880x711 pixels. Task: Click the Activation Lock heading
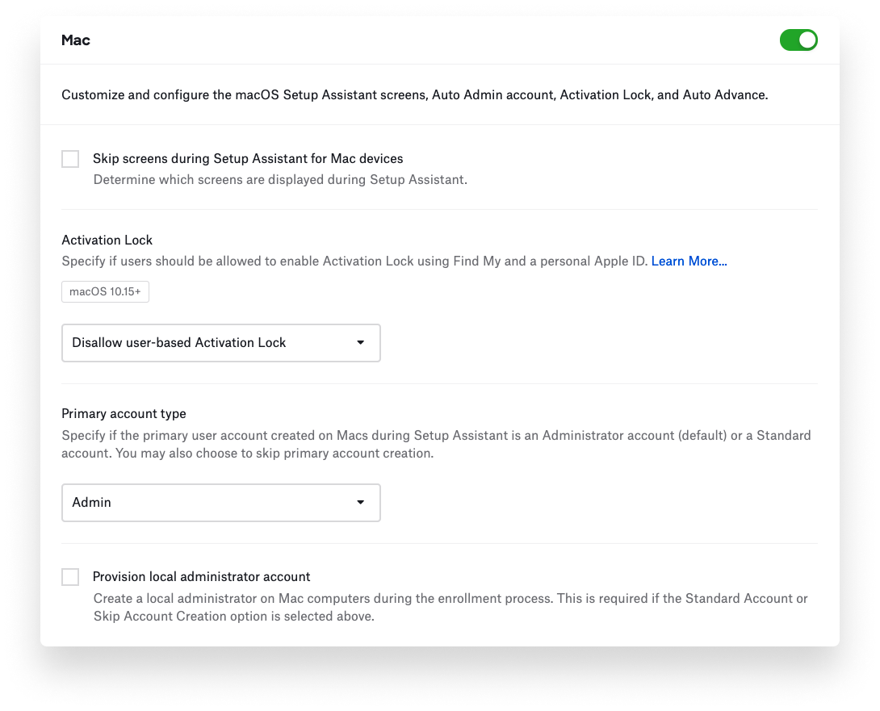(x=107, y=240)
